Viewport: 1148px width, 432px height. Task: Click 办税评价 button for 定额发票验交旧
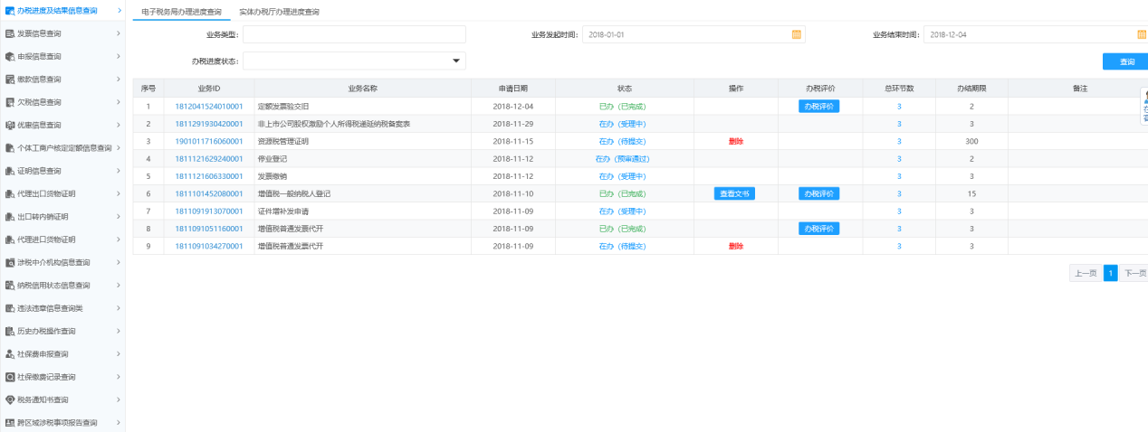coord(818,106)
